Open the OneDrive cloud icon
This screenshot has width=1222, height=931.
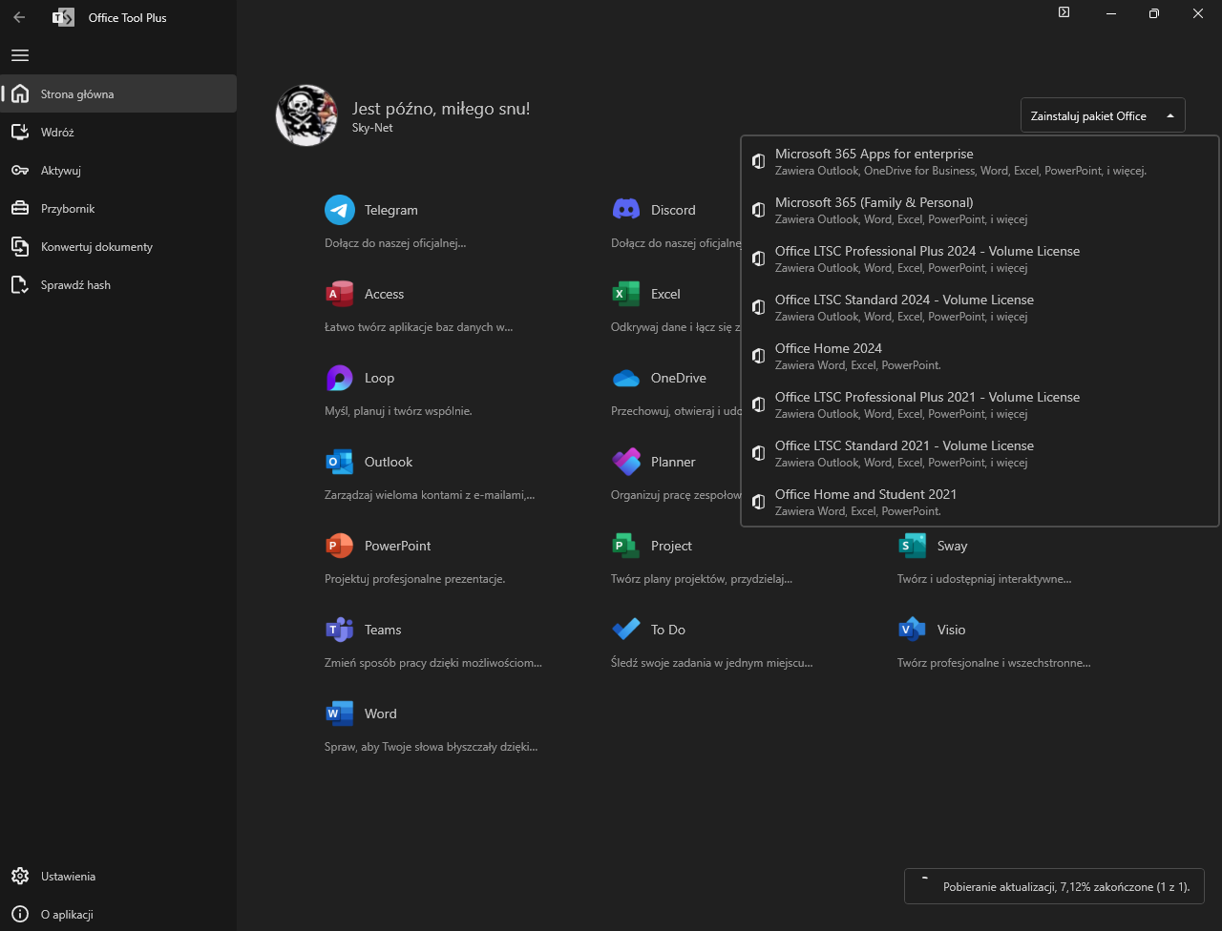[x=626, y=378]
